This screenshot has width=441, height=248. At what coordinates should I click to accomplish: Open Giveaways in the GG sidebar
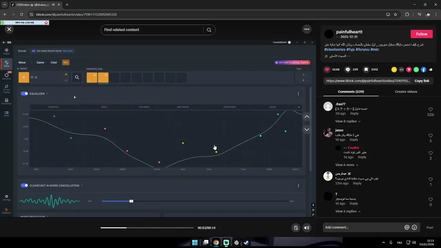tap(7, 101)
